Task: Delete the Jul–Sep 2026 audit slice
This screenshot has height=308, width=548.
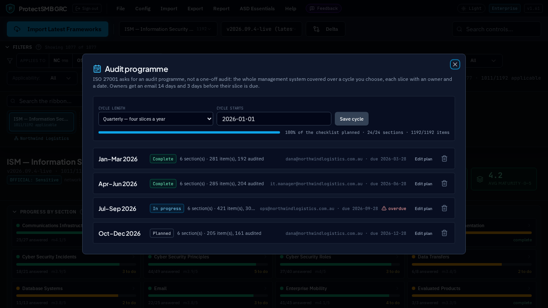Action: pyautogui.click(x=444, y=208)
